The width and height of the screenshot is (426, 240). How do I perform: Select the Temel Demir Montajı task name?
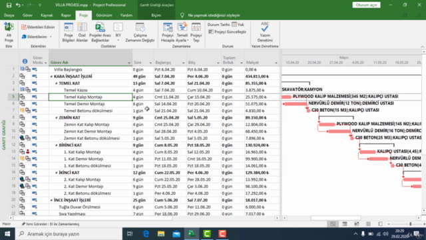85,104
